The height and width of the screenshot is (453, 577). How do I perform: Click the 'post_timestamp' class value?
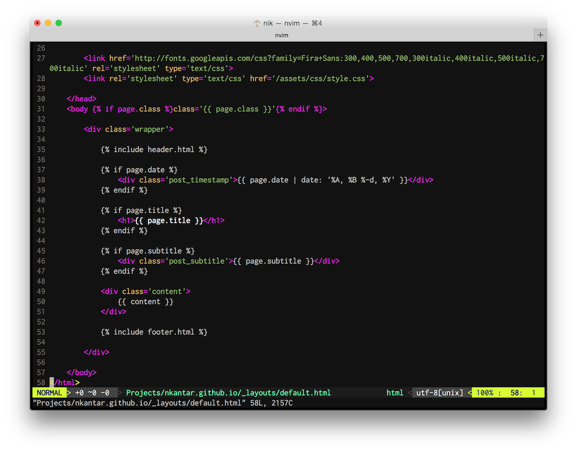click(x=199, y=180)
